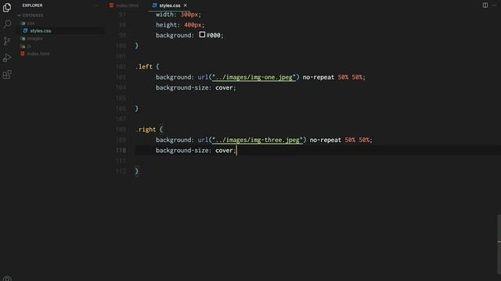Click the split editor icon
This screenshot has height=281, width=501.
tap(485, 5)
